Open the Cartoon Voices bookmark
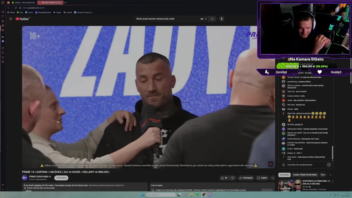 84,12
